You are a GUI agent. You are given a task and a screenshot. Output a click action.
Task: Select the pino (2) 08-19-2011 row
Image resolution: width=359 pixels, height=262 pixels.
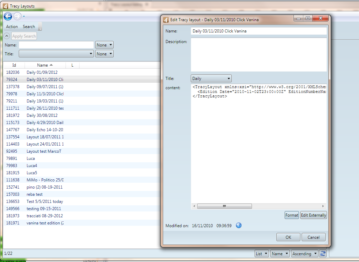[82, 187]
